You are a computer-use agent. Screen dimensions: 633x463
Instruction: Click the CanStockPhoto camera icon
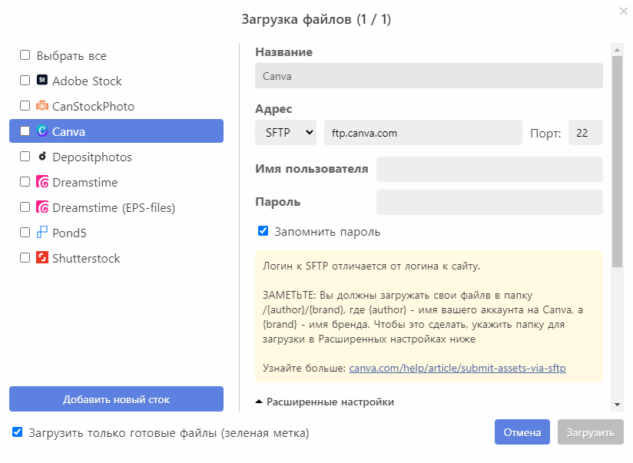pyautogui.click(x=42, y=106)
